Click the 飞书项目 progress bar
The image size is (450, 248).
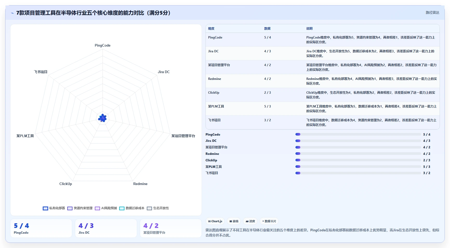(x=358, y=173)
